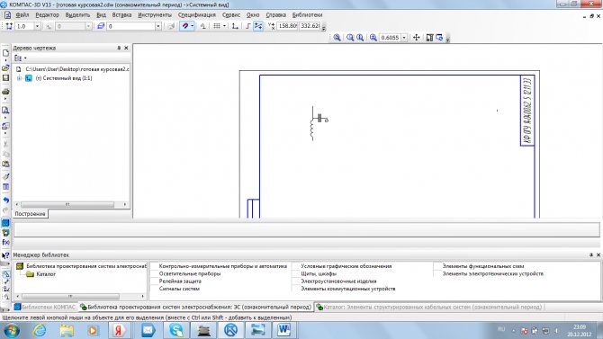Expand the Системный вид tree node
The image size is (603, 339).
19,78
